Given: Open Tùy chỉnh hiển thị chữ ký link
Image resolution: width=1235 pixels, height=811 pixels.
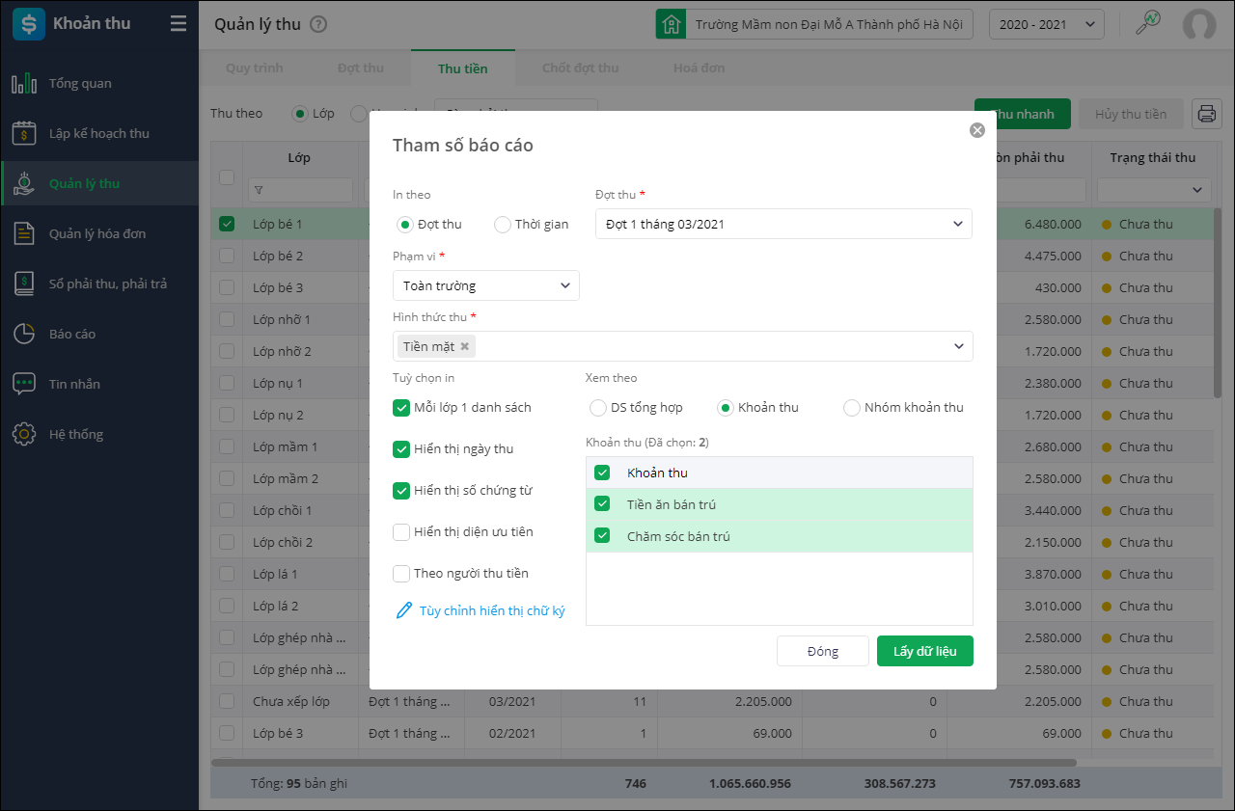Looking at the screenshot, I should point(491,610).
